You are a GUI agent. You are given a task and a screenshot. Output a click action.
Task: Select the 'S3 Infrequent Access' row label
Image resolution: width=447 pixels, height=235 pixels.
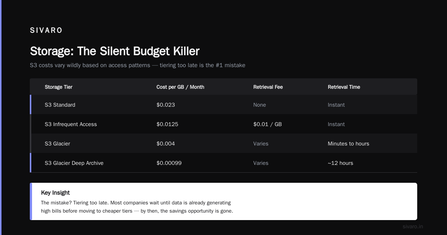71,124
